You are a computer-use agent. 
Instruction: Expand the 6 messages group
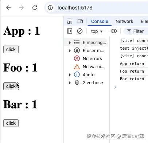70,43
